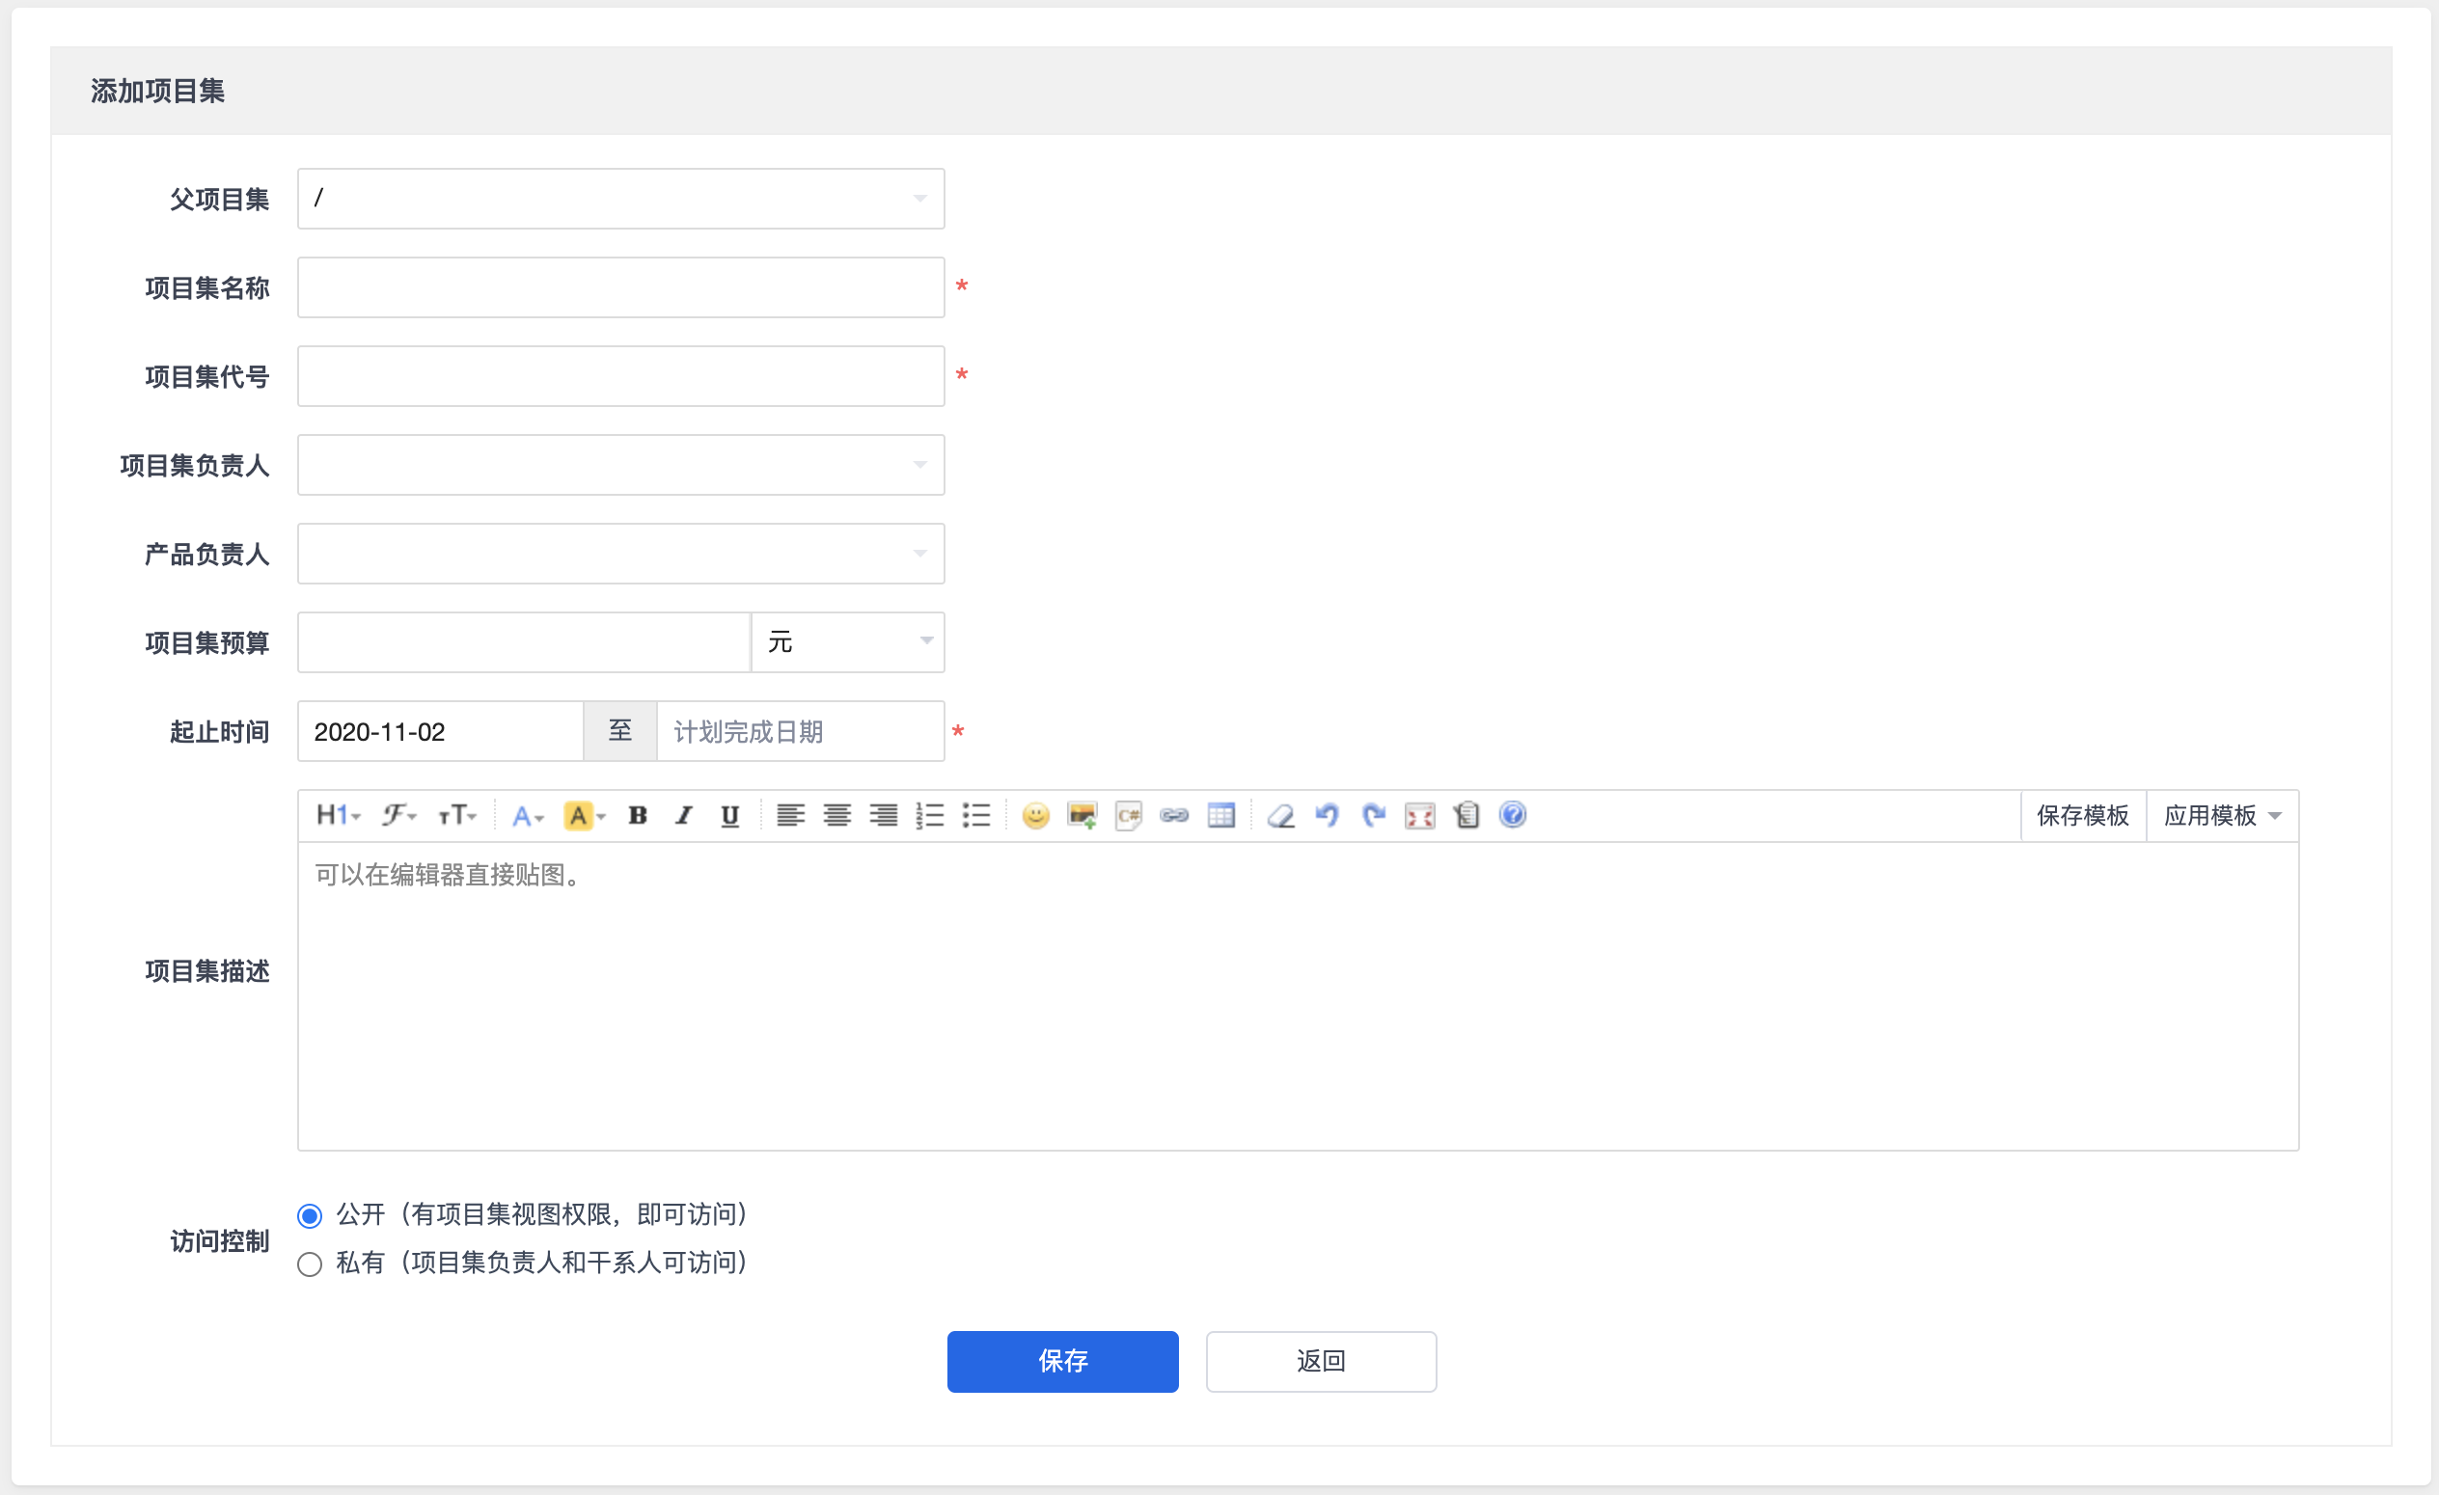
Task: Open the currency unit 元 dropdown
Action: pos(847,642)
